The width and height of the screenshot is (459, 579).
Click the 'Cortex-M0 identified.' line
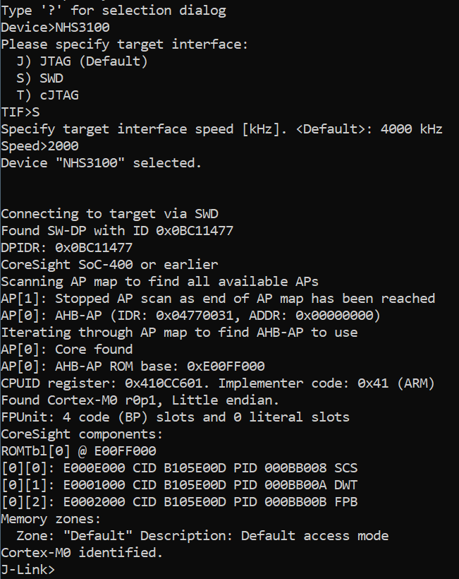82,553
